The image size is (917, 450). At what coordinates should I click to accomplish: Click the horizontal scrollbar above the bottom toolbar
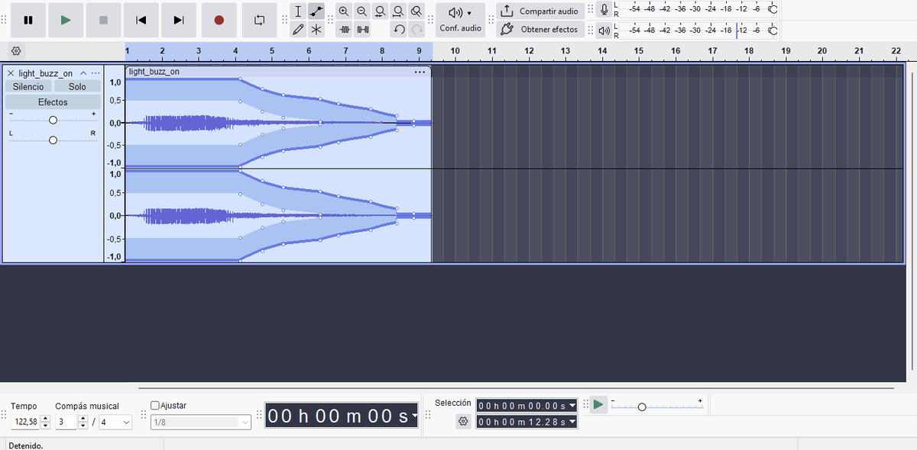(x=516, y=388)
